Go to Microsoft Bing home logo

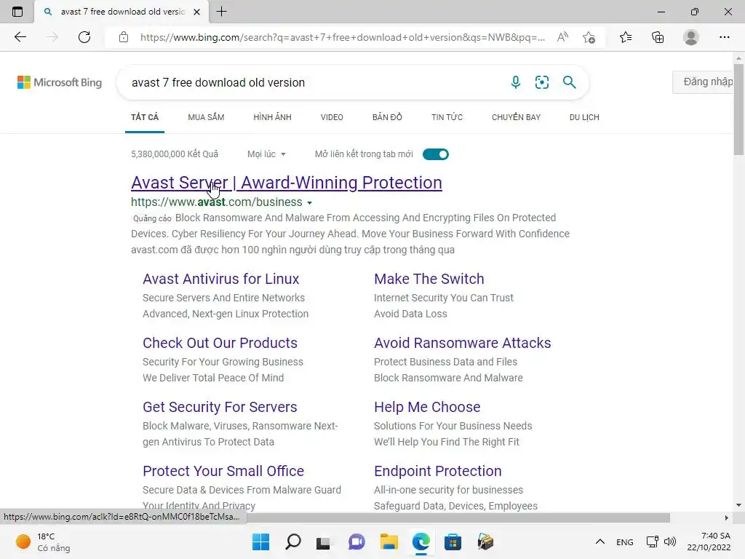60,82
